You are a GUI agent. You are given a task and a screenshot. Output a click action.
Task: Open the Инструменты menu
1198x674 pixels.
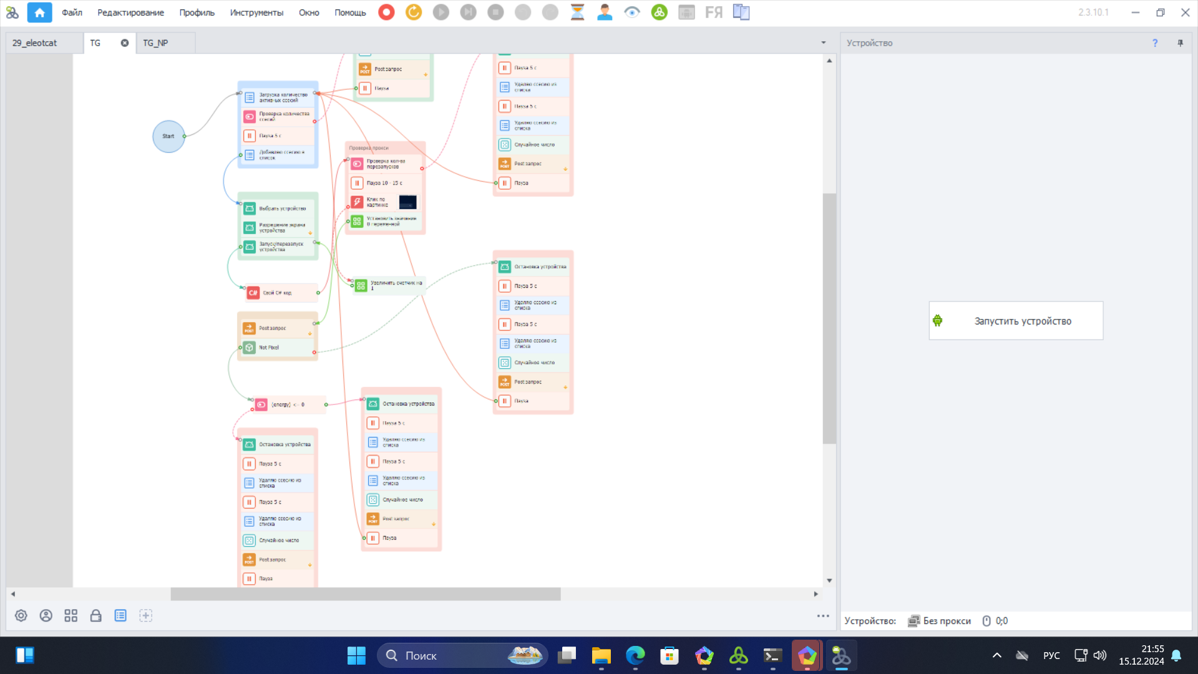pos(256,12)
